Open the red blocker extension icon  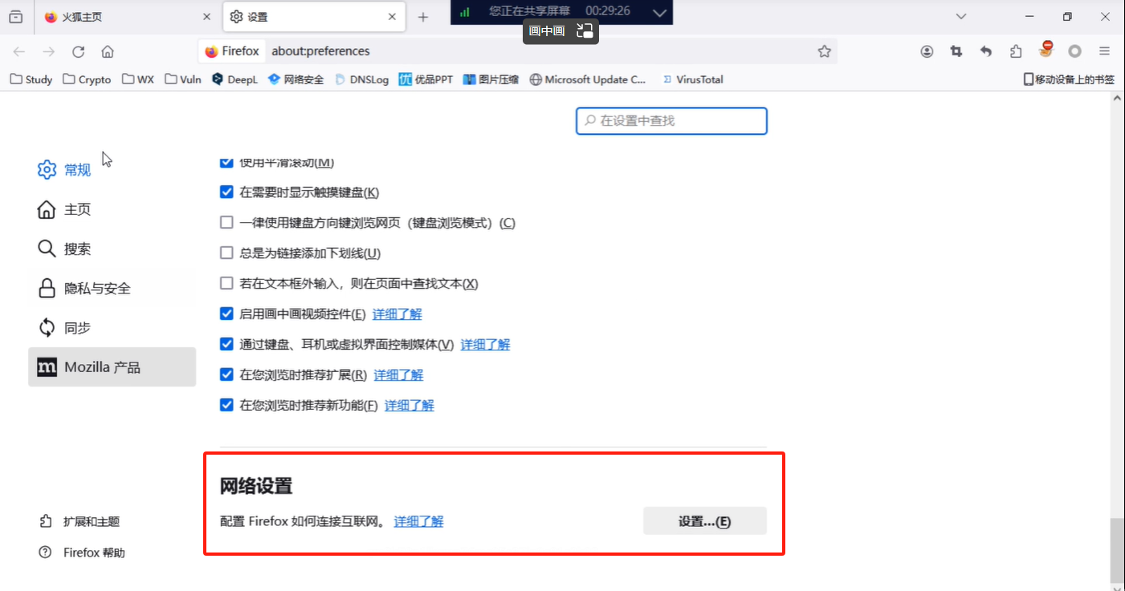point(1046,50)
